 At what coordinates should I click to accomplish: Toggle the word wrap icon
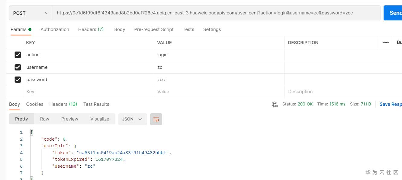(156, 119)
